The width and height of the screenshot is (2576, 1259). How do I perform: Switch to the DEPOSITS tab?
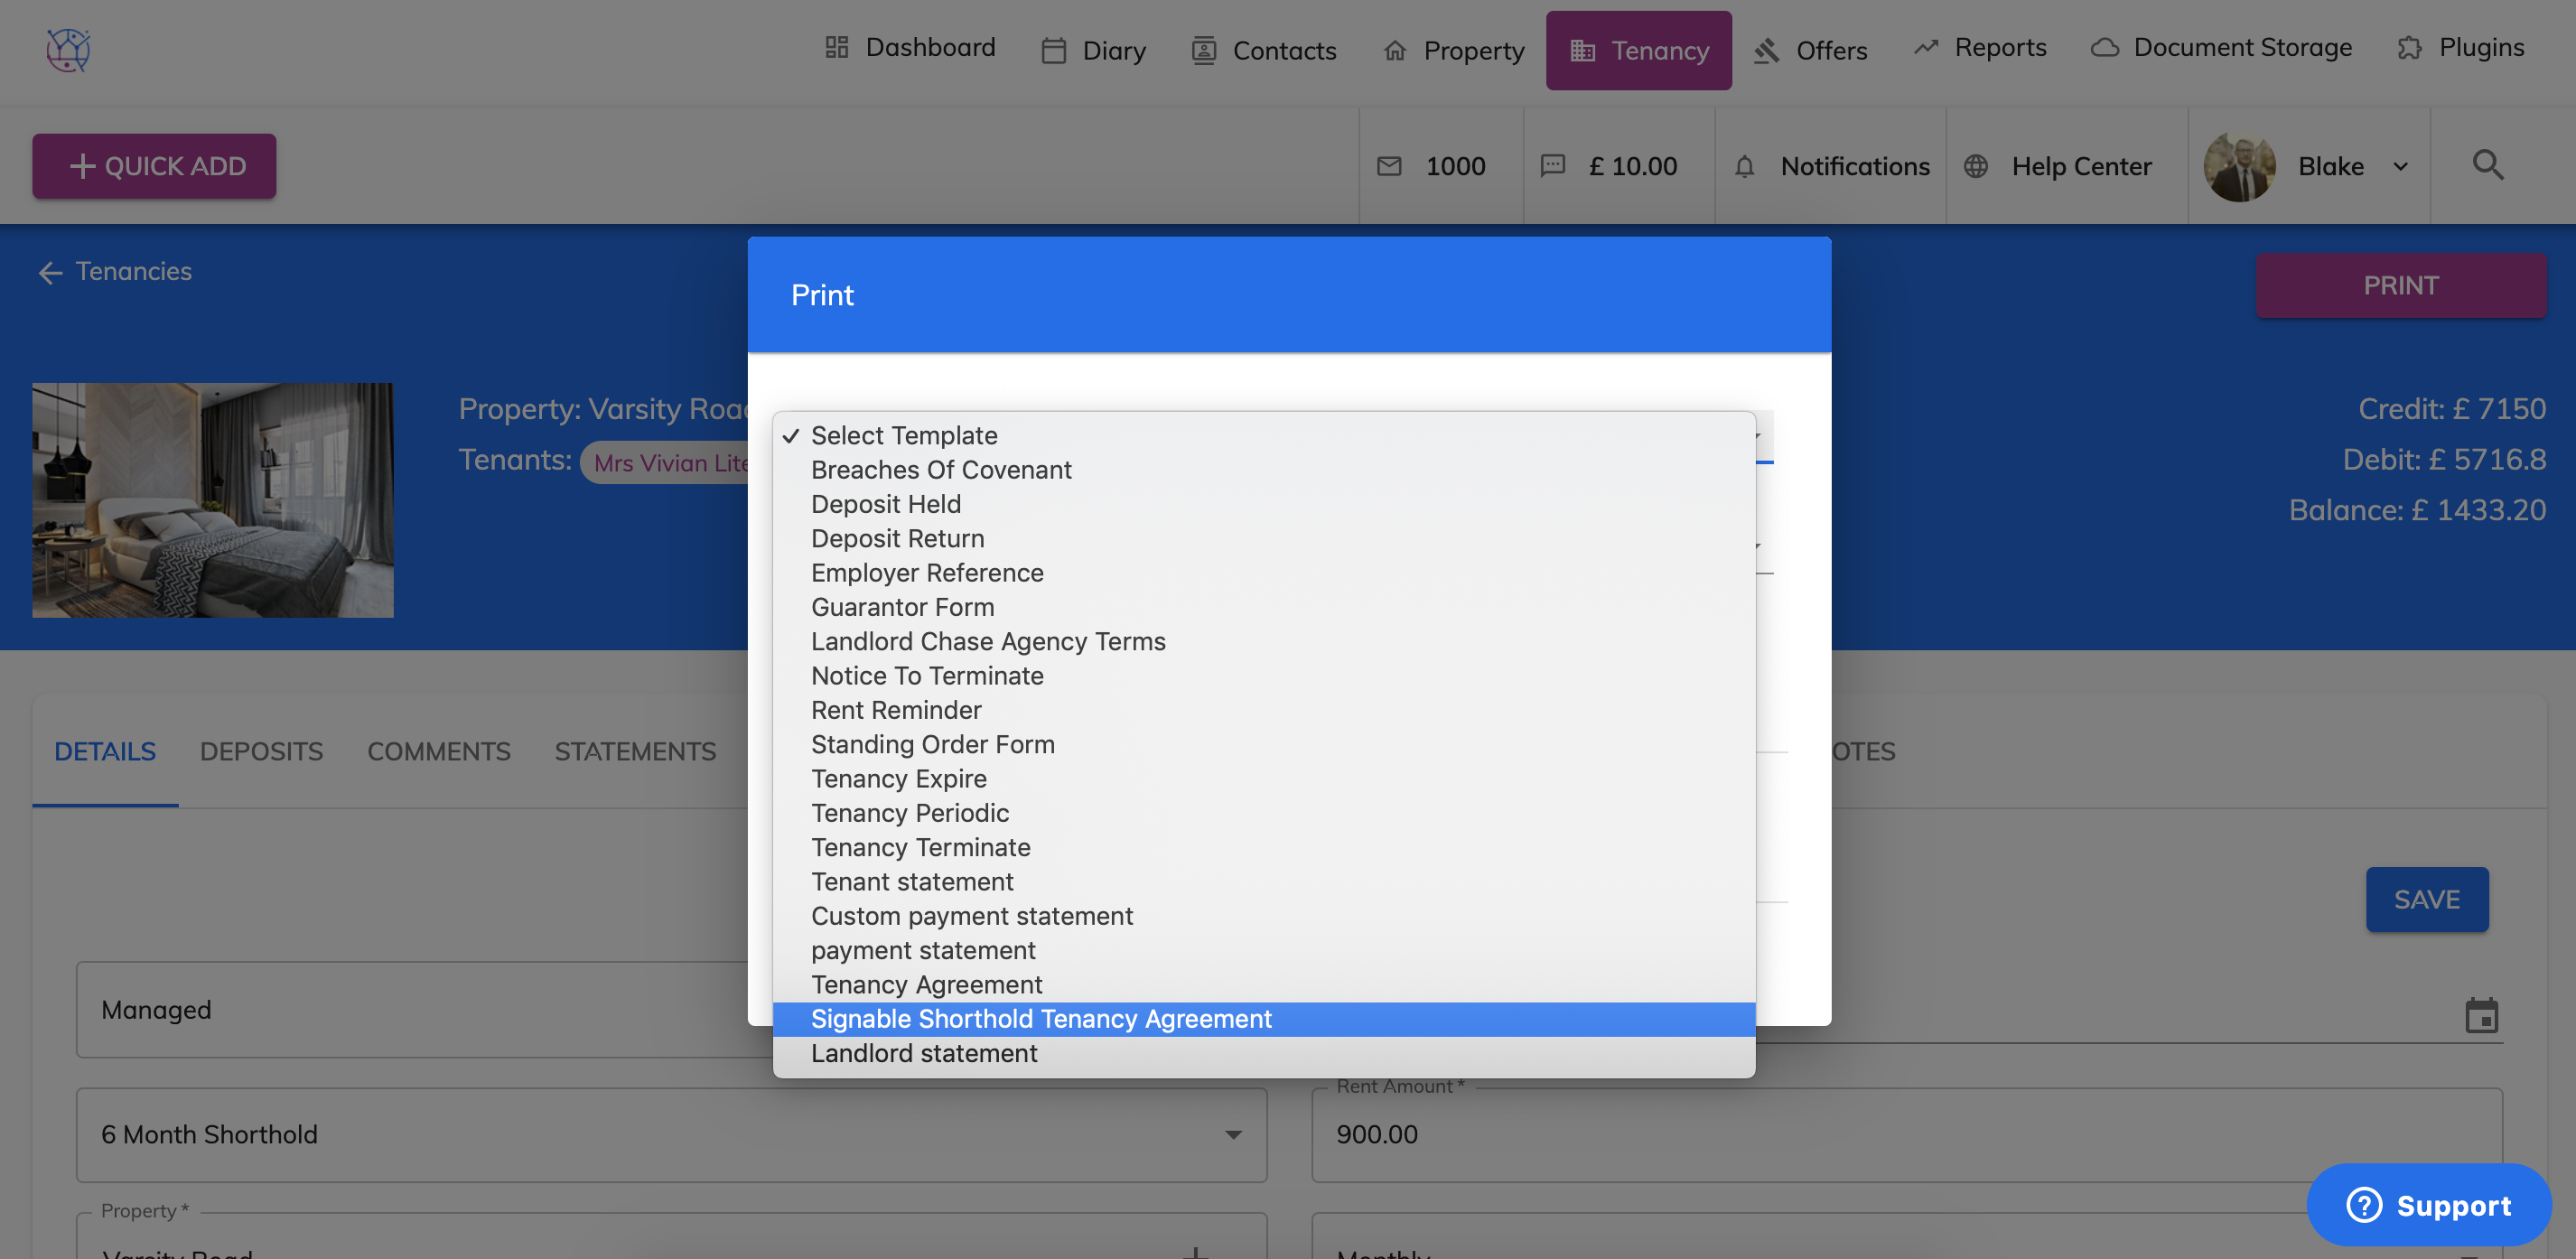pyautogui.click(x=261, y=751)
